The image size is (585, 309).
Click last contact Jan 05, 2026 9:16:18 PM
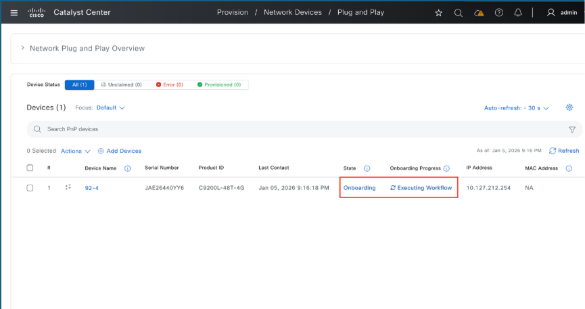pos(294,188)
